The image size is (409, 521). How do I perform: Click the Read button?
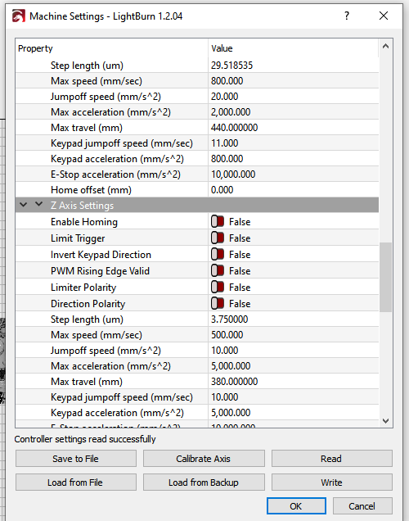click(332, 459)
